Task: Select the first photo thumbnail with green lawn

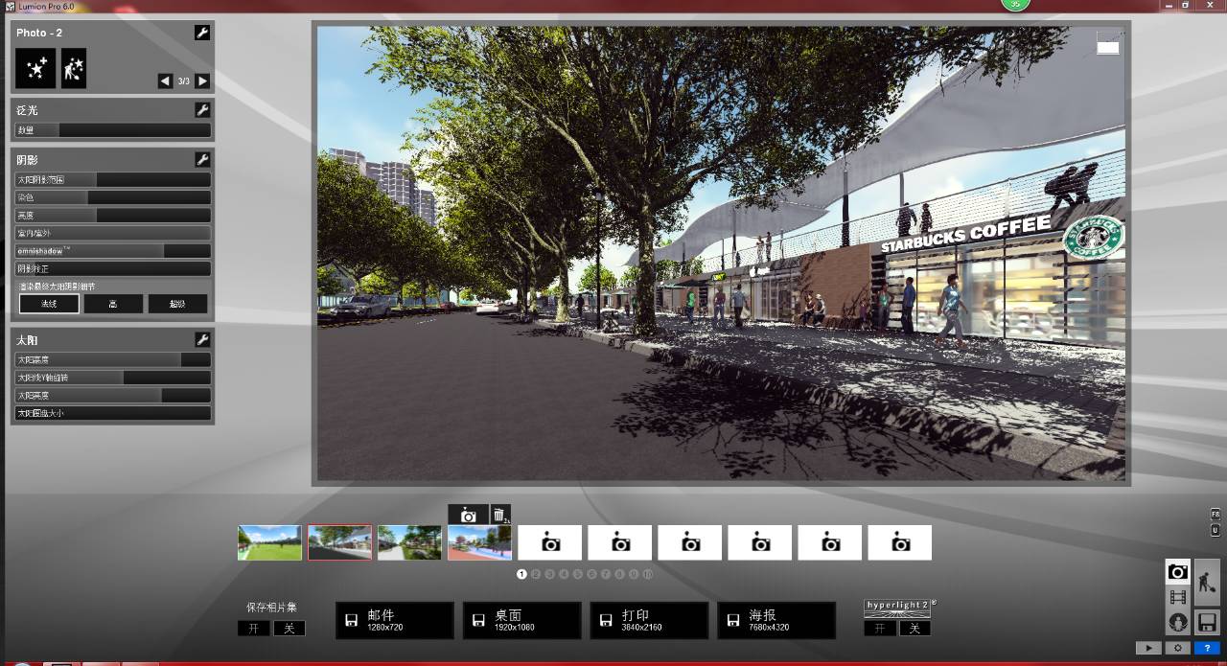Action: 269,542
